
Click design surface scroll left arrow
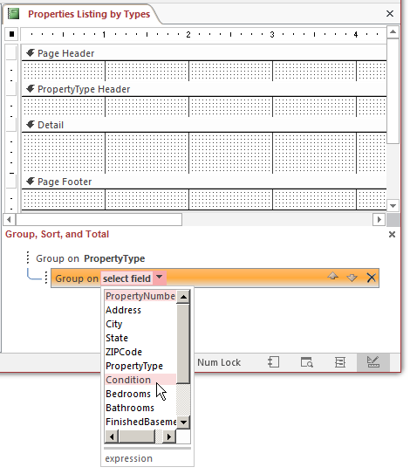9,219
